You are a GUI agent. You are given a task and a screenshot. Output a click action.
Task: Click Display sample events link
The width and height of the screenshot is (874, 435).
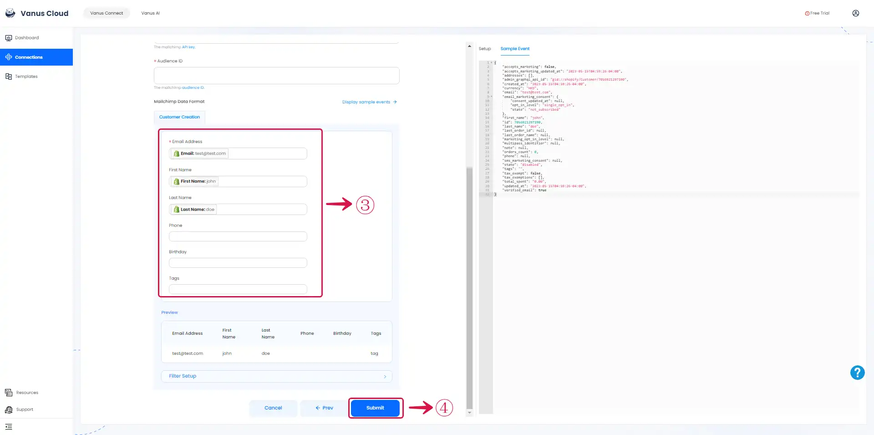click(370, 102)
